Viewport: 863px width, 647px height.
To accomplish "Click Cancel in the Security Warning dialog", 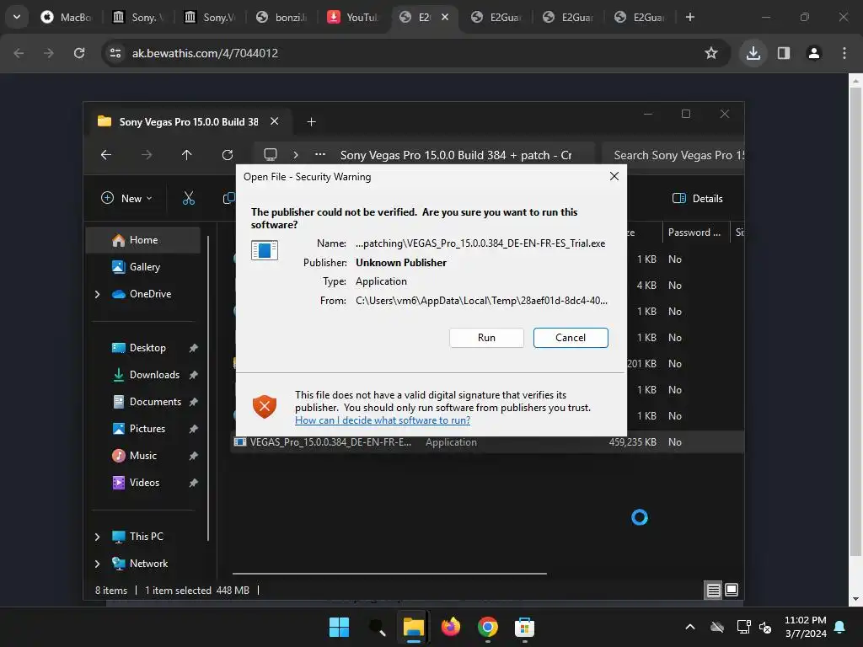I will click(571, 338).
